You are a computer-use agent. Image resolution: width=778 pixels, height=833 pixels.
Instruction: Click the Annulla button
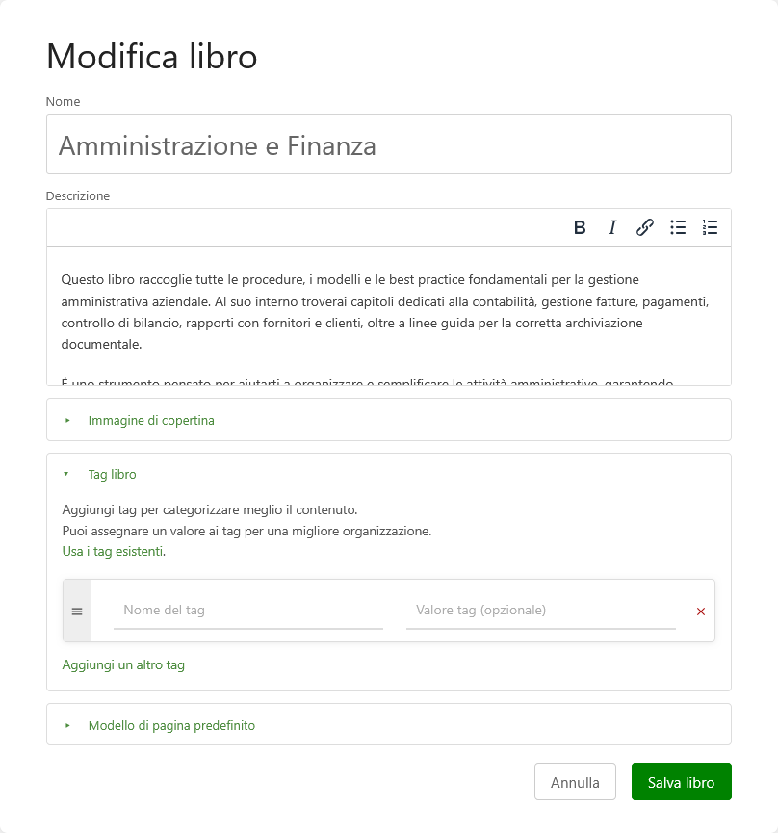(x=575, y=781)
